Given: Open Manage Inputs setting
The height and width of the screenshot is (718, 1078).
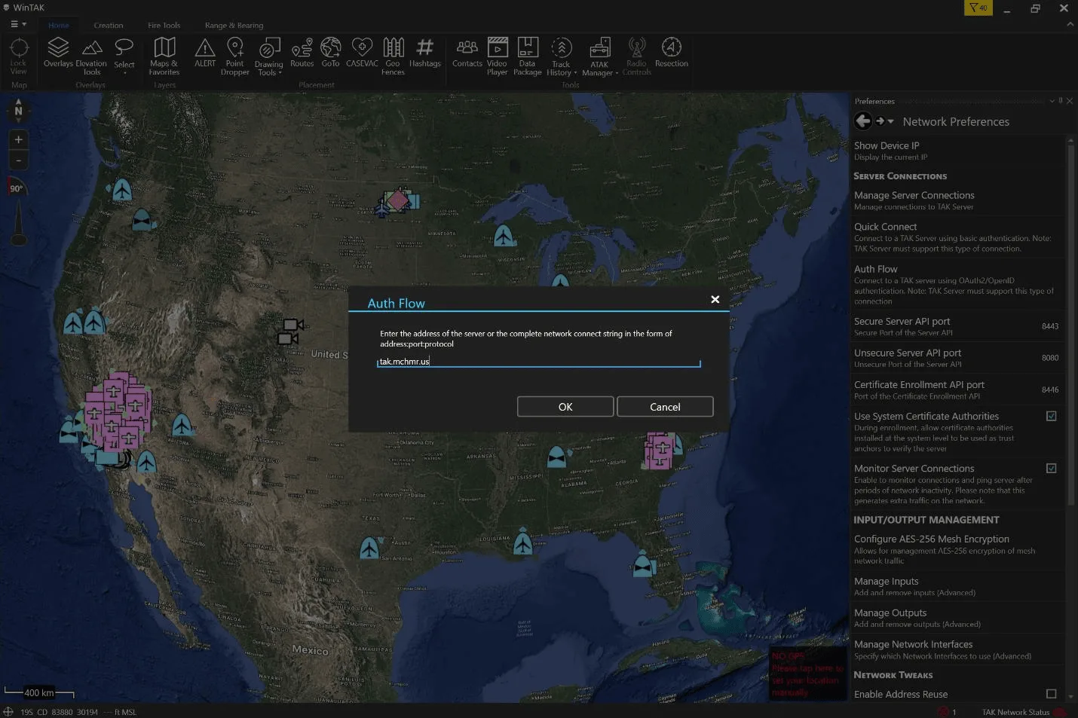Looking at the screenshot, I should click(x=957, y=586).
